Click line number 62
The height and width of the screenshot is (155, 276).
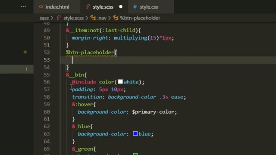click(x=47, y=127)
